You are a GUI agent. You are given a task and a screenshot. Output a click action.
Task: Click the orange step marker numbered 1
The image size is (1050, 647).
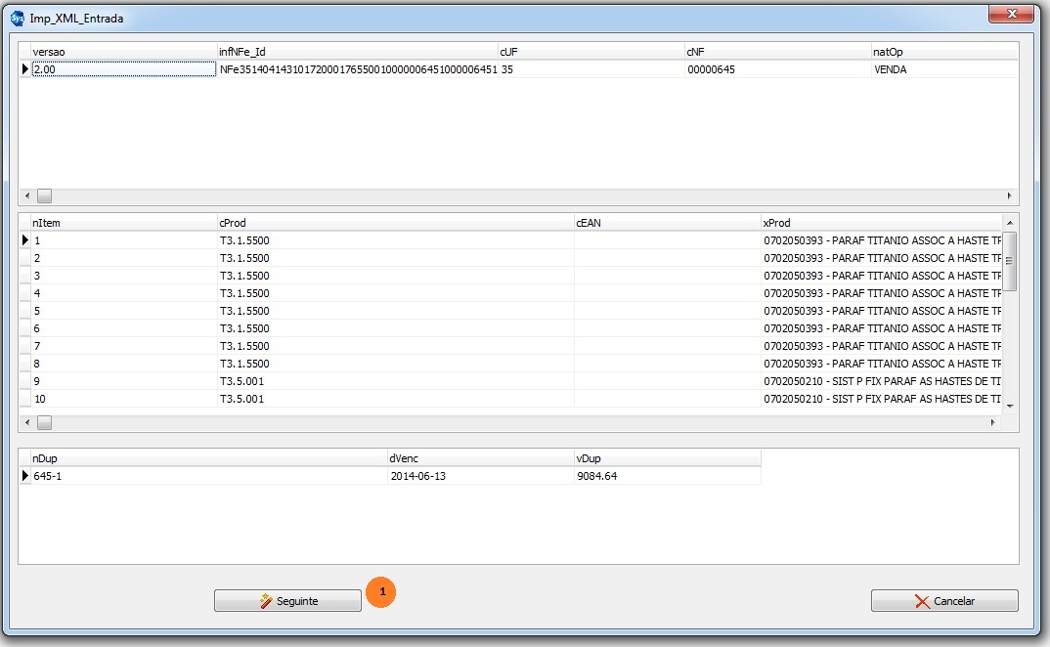click(381, 592)
